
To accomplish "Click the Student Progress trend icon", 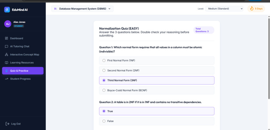I will (x=7, y=79).
